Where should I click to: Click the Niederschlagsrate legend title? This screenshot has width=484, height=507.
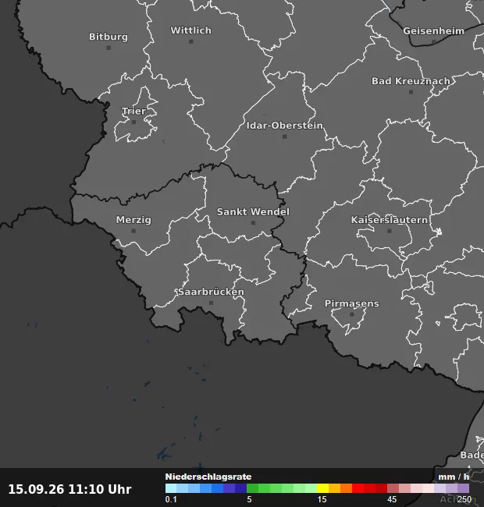coord(208,477)
